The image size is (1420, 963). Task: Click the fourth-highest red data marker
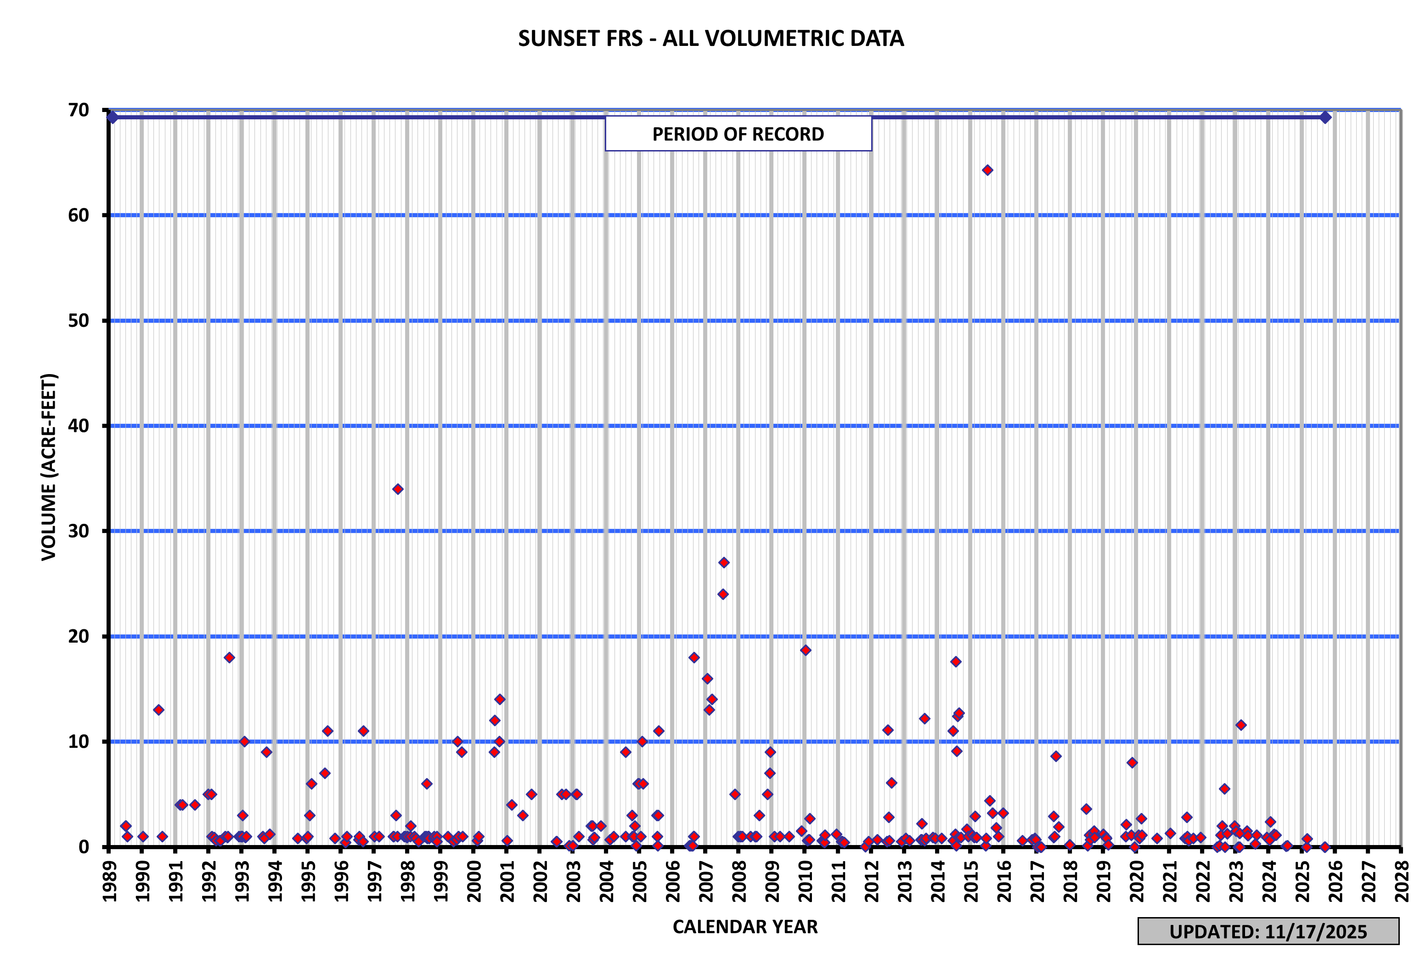[723, 594]
